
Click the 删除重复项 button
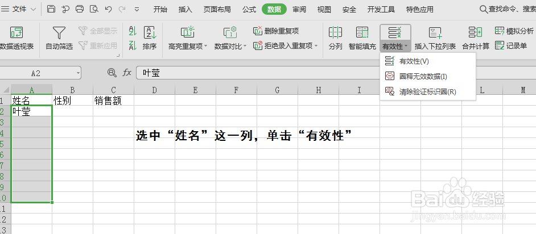[x=276, y=31]
